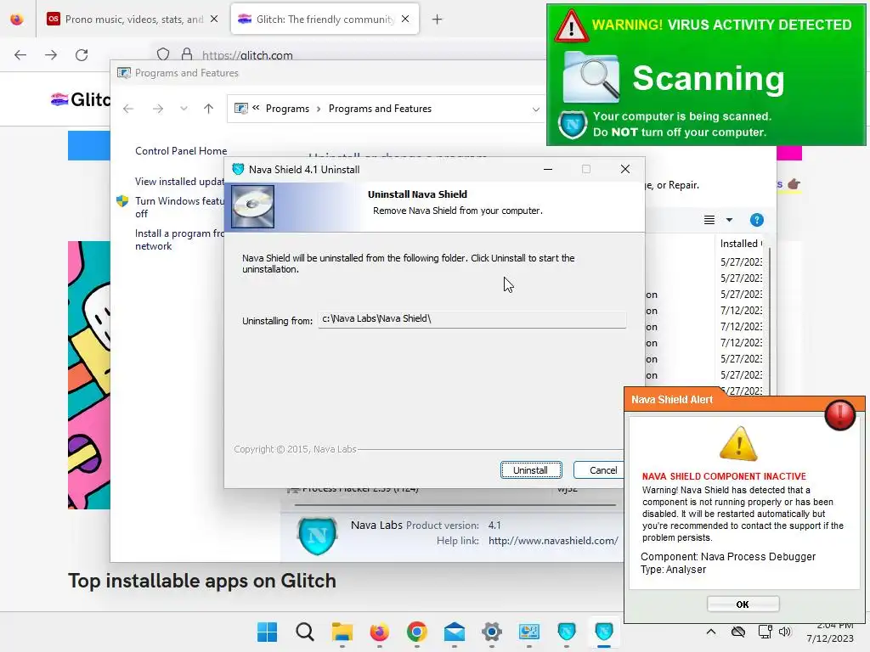
Task: Click the Glitch logo on the page
Action: [x=81, y=99]
